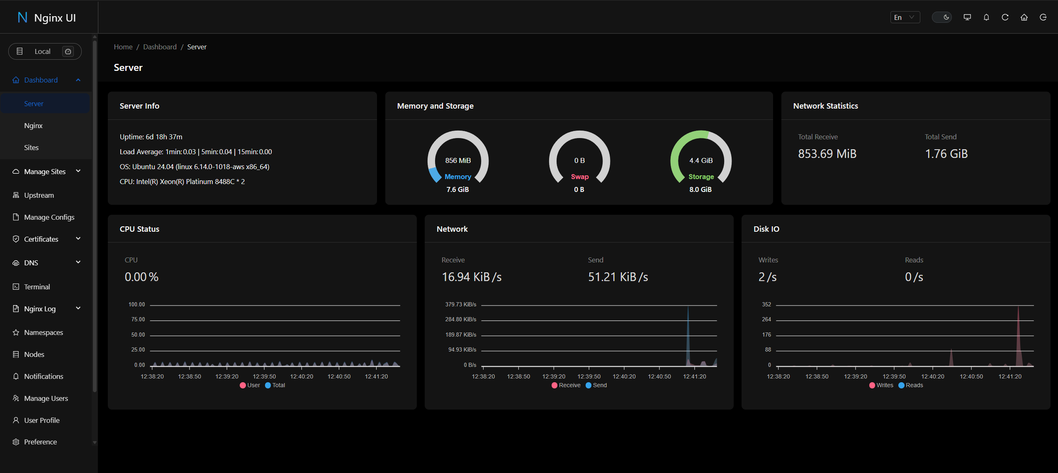Toggle the dark mode switch
Viewport: 1058px width, 473px height.
click(x=941, y=17)
